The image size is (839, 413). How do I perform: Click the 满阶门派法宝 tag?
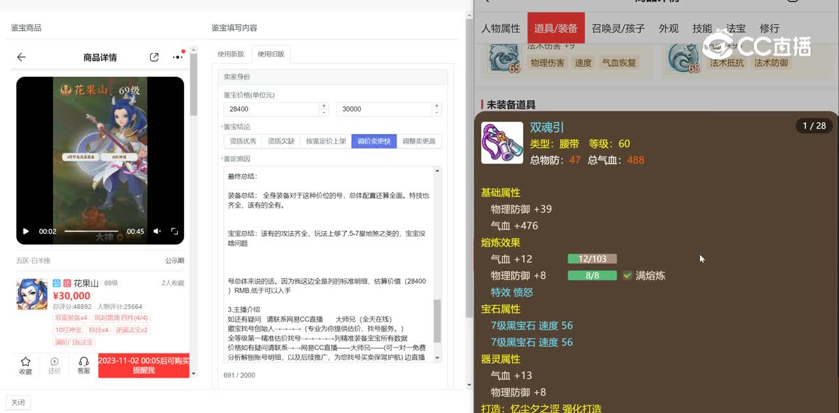coord(74,342)
